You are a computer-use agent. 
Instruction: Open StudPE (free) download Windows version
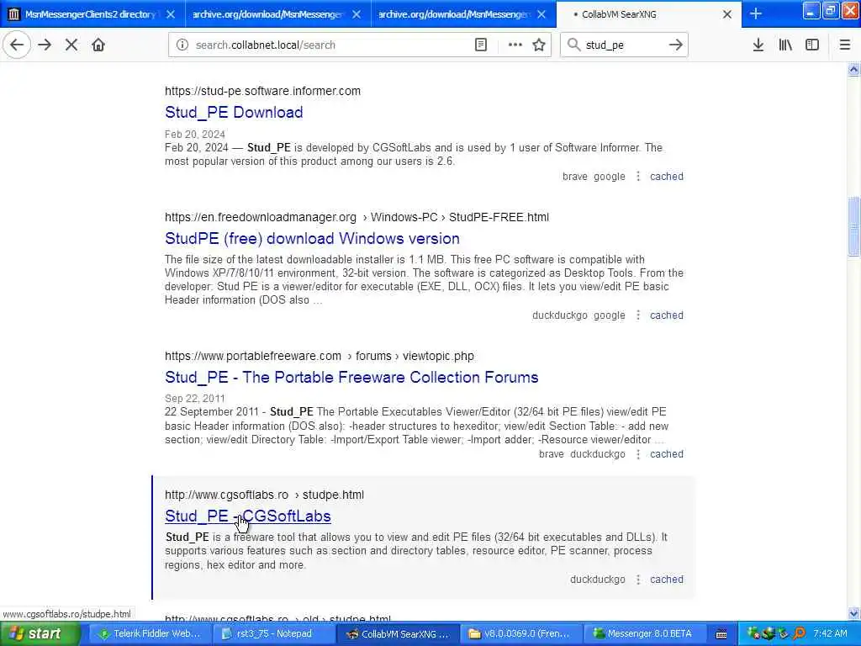[312, 238]
